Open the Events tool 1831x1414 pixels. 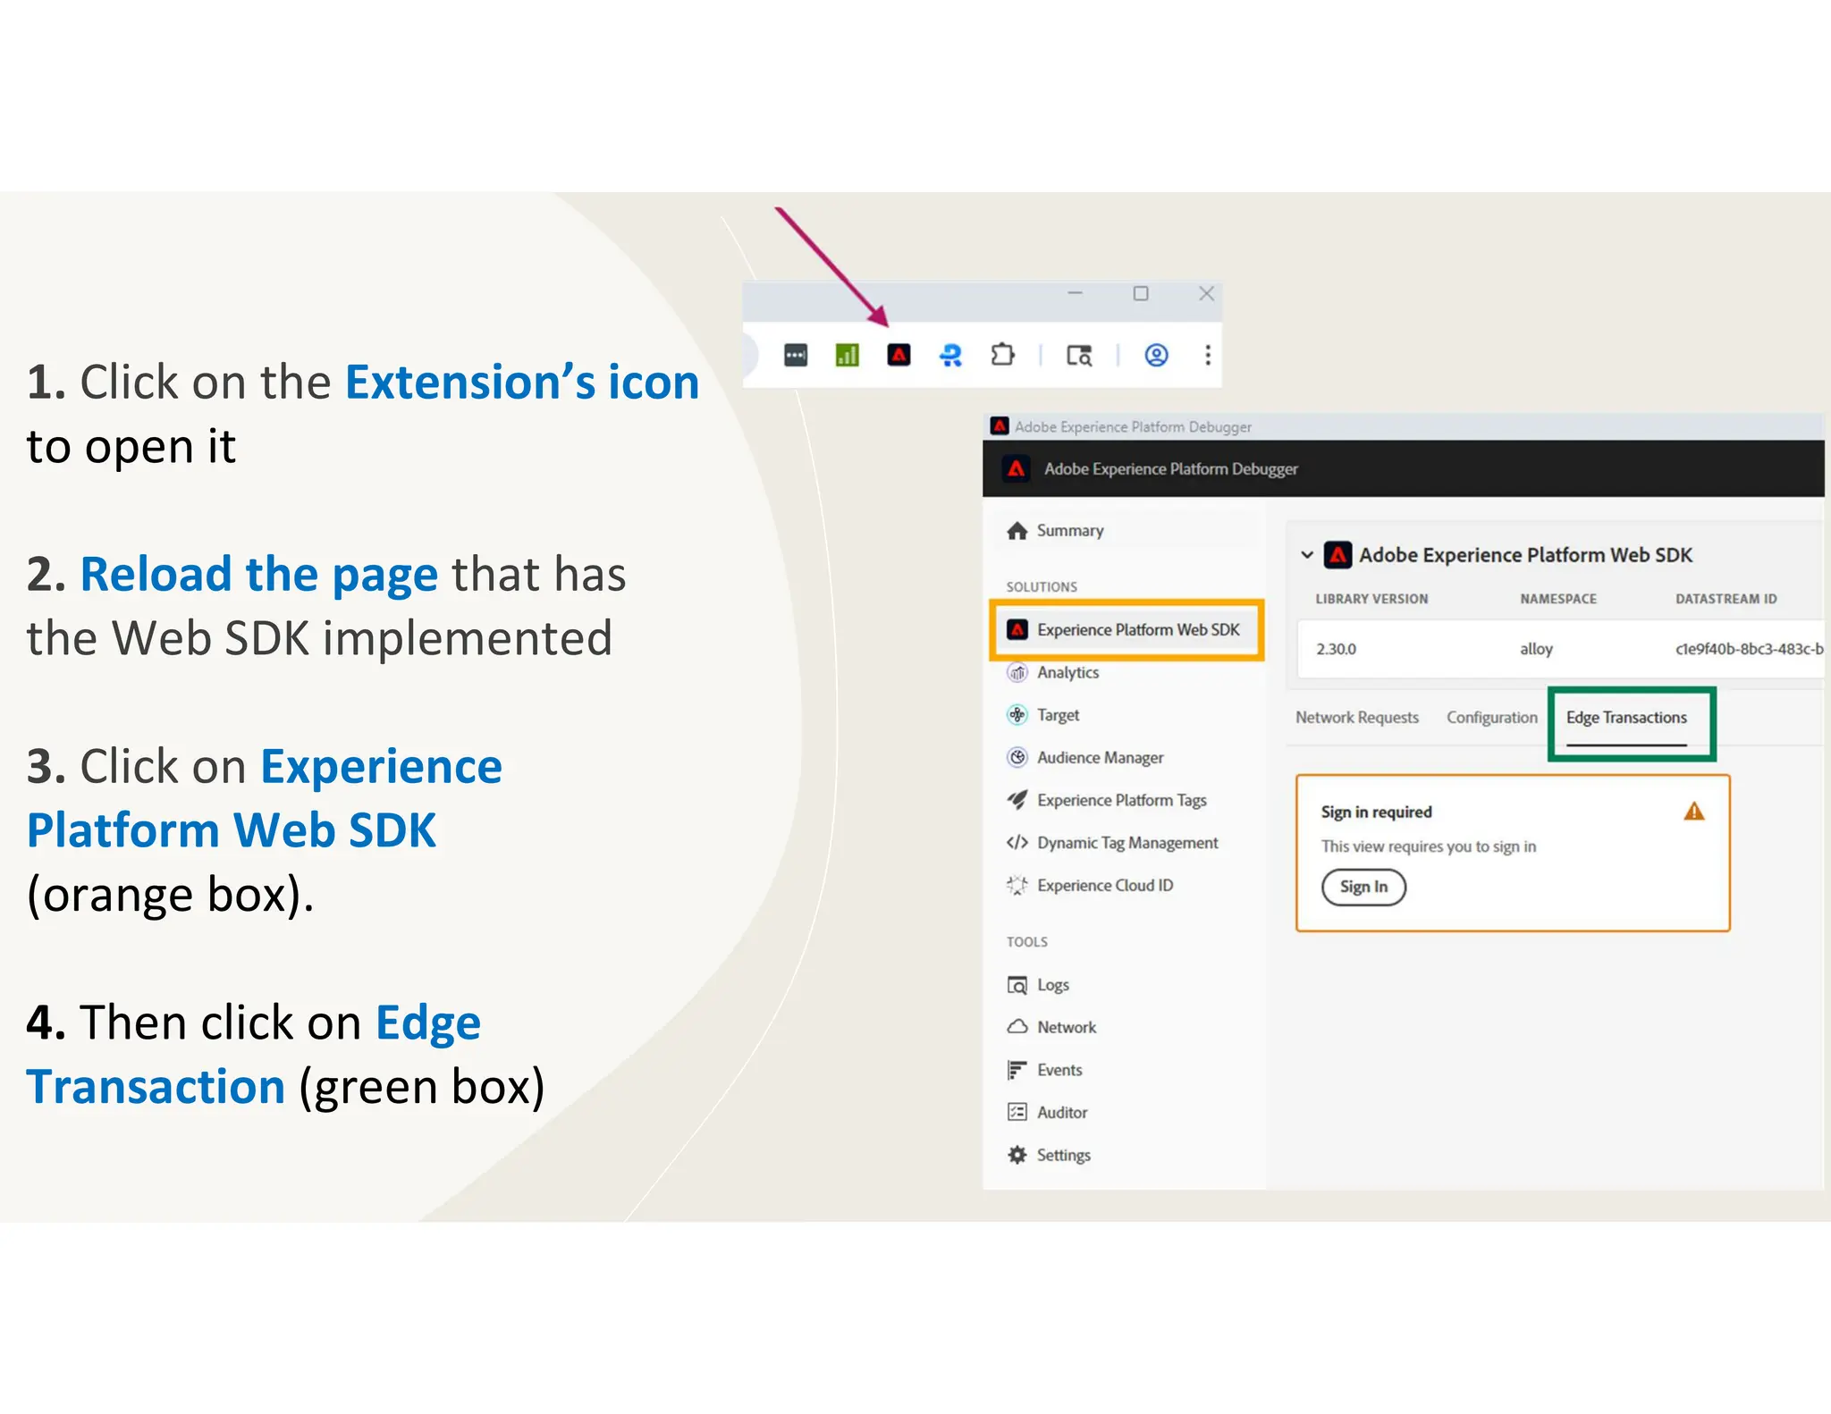pyautogui.click(x=1044, y=1070)
